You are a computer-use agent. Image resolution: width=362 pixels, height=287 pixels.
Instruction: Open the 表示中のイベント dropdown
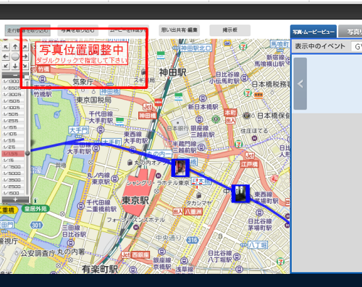tap(356, 46)
